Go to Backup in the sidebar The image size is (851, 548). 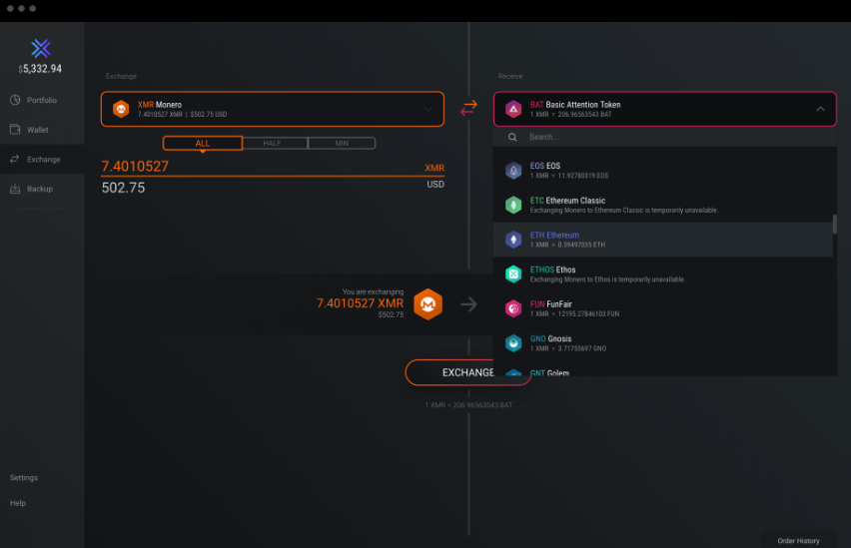tap(42, 189)
